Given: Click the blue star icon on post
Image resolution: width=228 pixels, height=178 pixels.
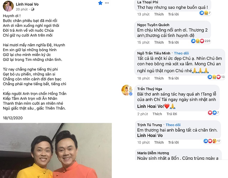Looking at the screenshot, I should [100, 3].
